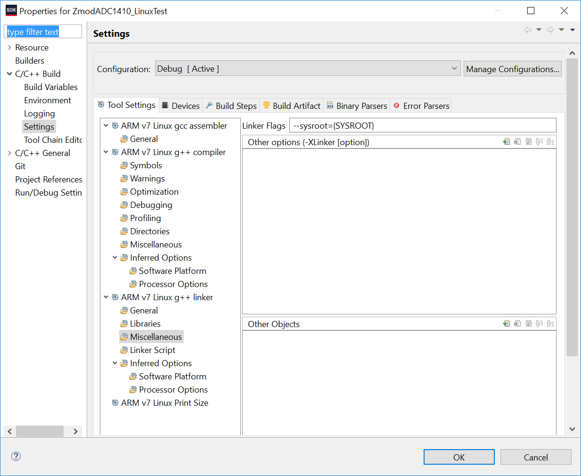Select Libraries under g++ linker

(145, 323)
